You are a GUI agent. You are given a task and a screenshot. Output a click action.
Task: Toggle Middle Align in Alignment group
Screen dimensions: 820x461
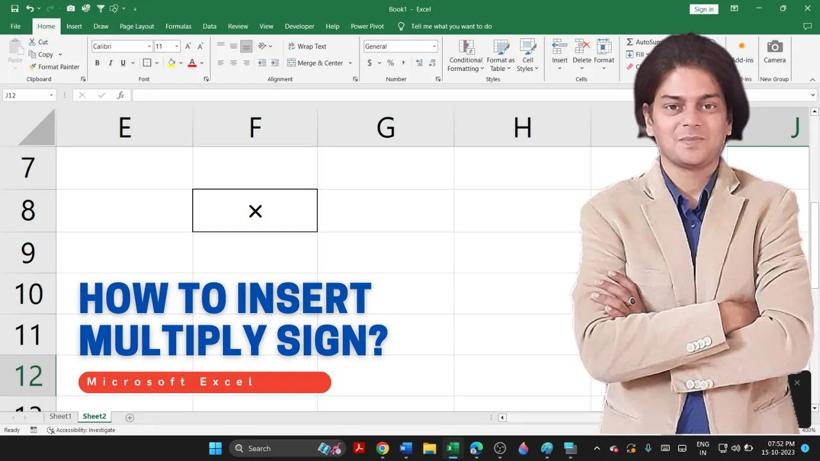point(233,46)
